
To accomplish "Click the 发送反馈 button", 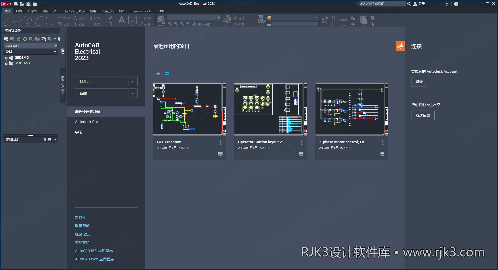I will coord(423,115).
